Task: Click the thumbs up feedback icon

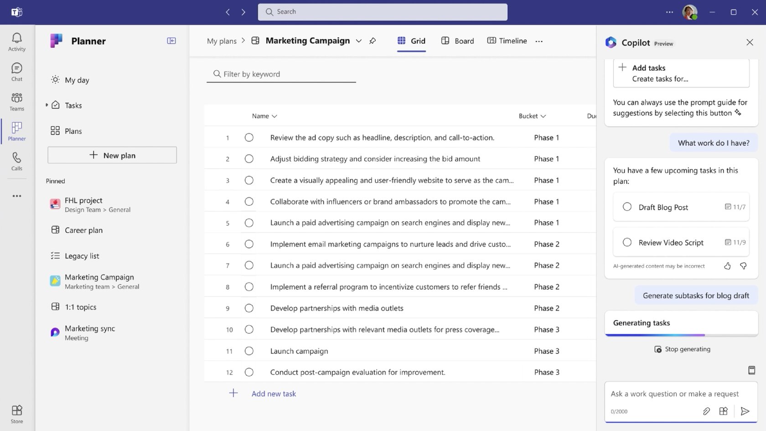Action: (x=727, y=266)
